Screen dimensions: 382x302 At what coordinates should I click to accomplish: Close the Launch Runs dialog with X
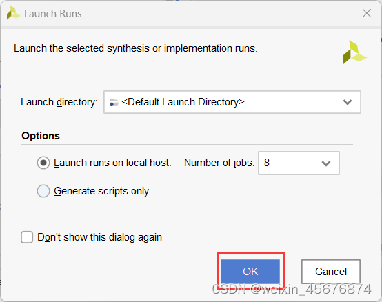point(367,13)
